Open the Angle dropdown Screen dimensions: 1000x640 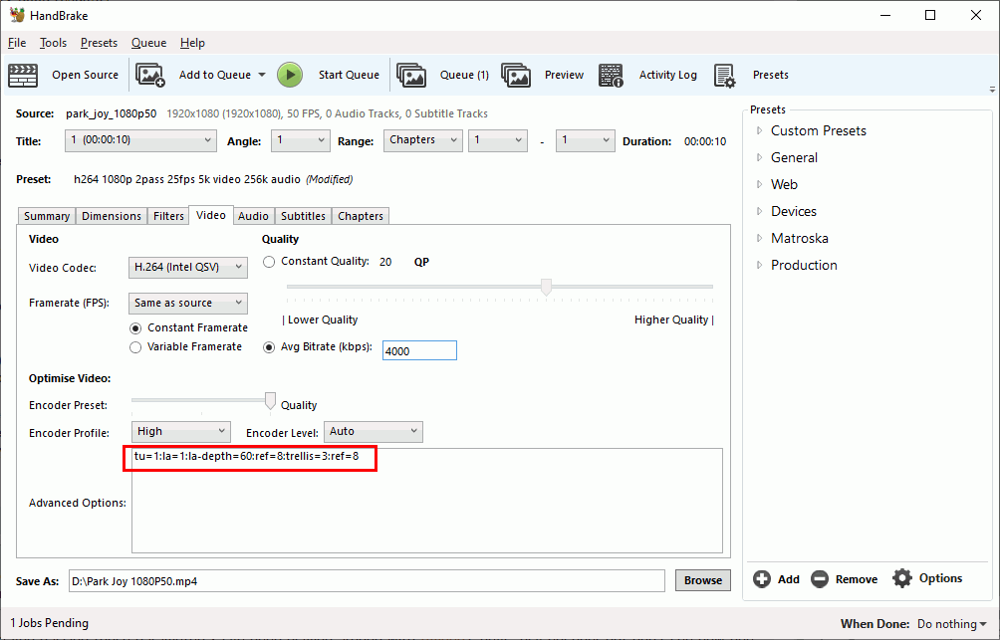point(301,141)
